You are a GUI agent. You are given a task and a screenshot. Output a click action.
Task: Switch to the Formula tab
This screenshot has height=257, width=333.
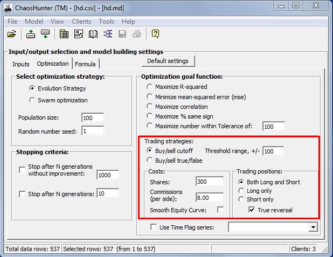click(x=85, y=64)
